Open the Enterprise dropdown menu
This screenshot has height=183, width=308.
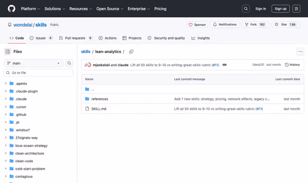[x=139, y=9]
